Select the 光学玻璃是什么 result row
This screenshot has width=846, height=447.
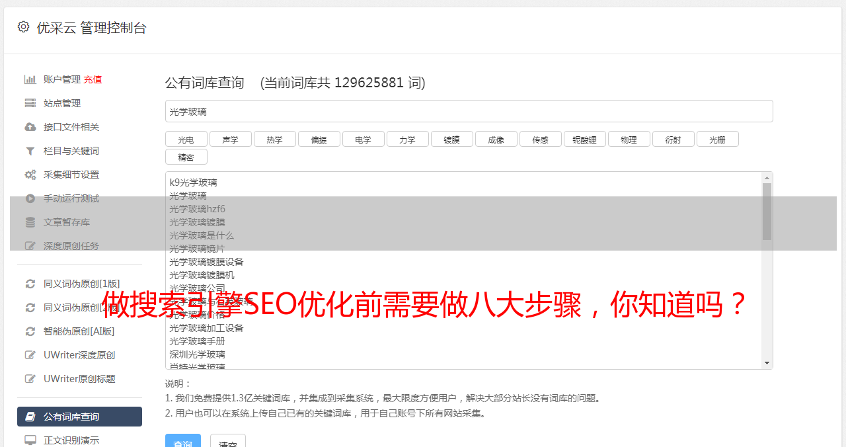click(x=202, y=235)
